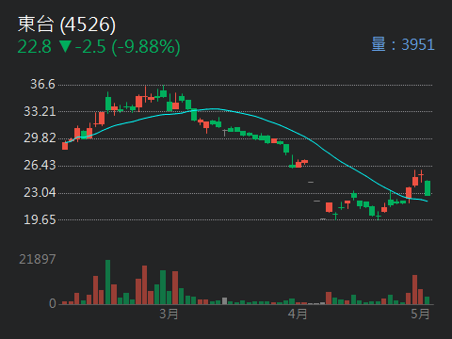452x339 pixels.
Task: Click the 33.21 price axis label
Action: pos(40,111)
